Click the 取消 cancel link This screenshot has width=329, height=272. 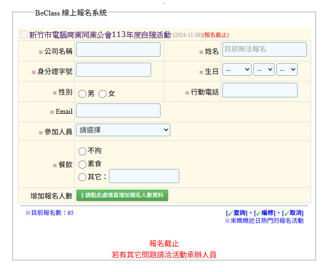click(x=295, y=213)
